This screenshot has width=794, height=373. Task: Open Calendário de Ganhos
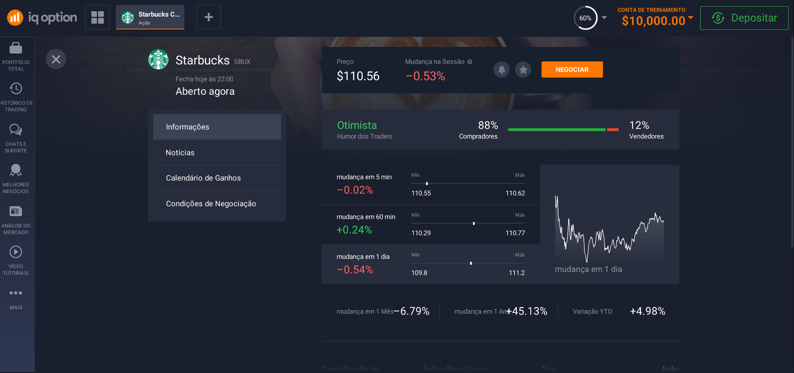(x=217, y=178)
